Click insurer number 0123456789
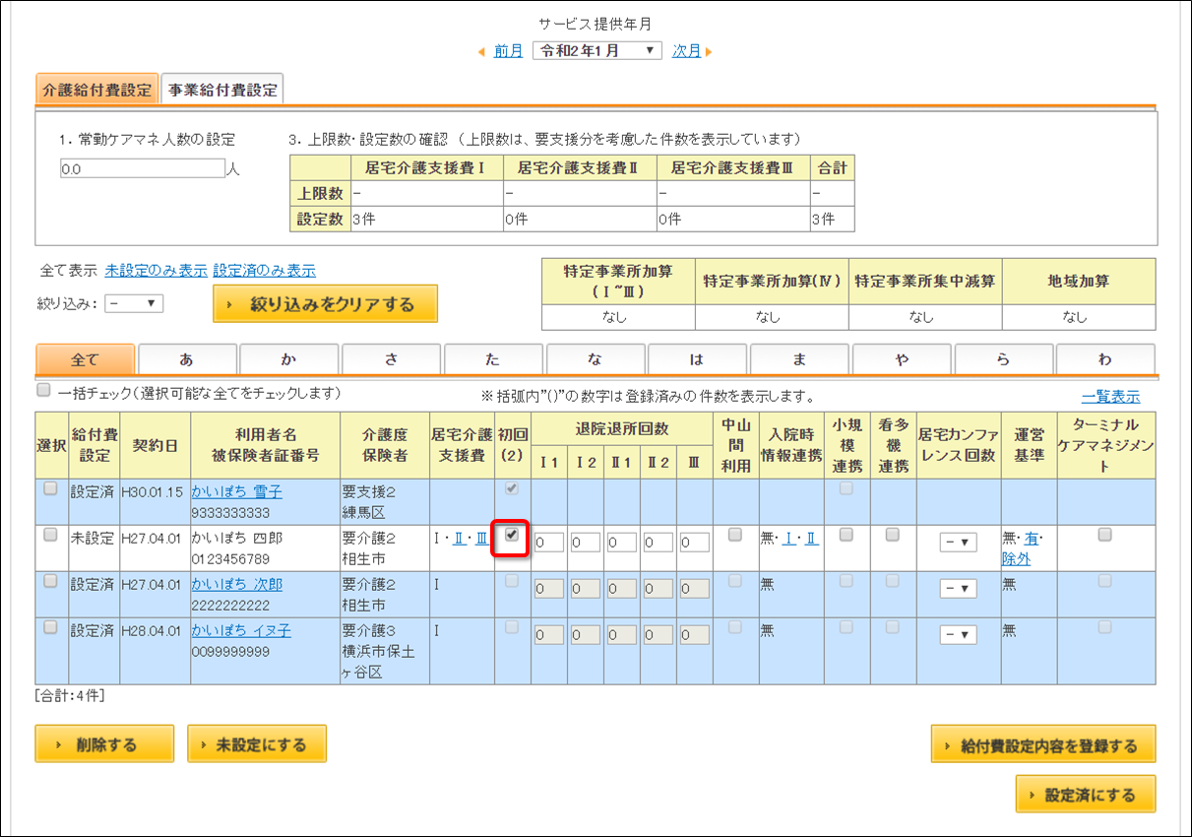This screenshot has height=837, width=1192. click(x=228, y=558)
